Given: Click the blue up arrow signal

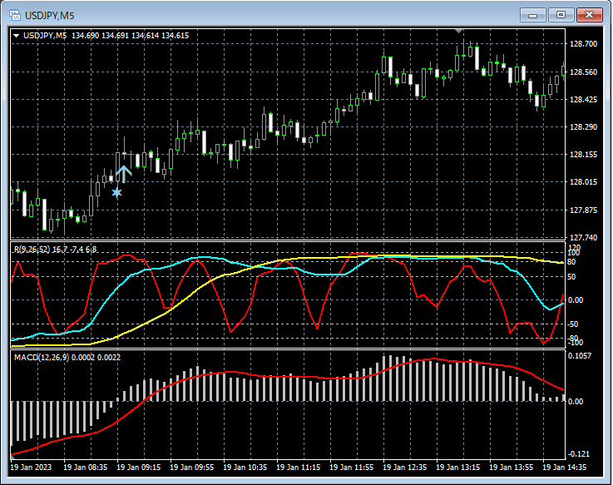Looking at the screenshot, I should click(x=123, y=174).
